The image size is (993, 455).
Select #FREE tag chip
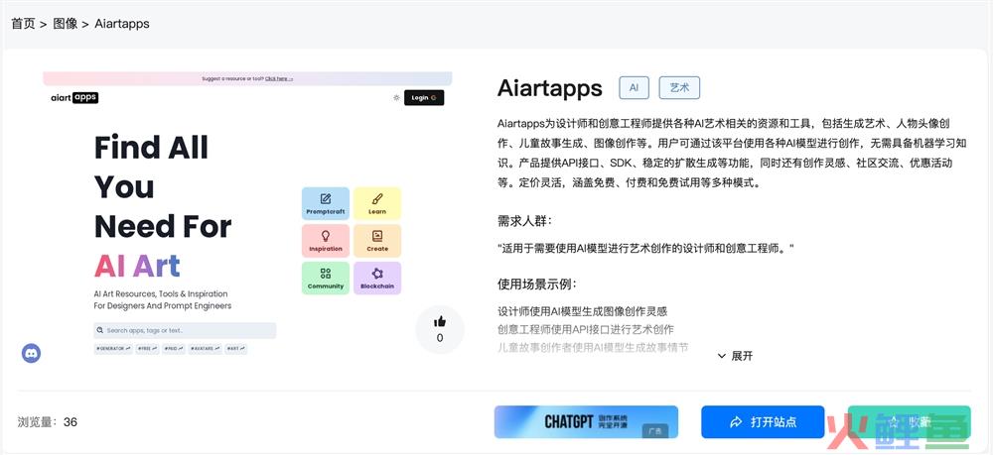(x=148, y=349)
